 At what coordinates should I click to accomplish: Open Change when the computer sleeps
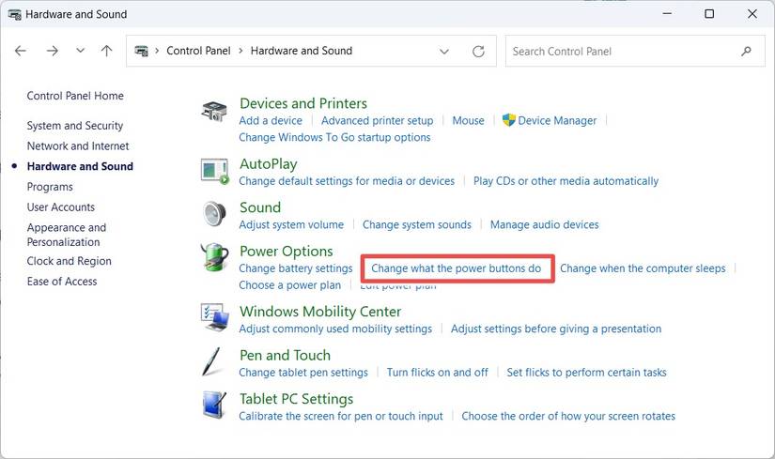click(x=643, y=268)
